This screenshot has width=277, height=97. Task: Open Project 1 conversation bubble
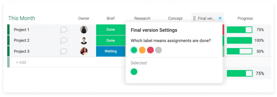pos(64,30)
